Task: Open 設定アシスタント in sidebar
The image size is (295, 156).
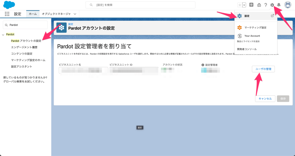Action: point(21,66)
